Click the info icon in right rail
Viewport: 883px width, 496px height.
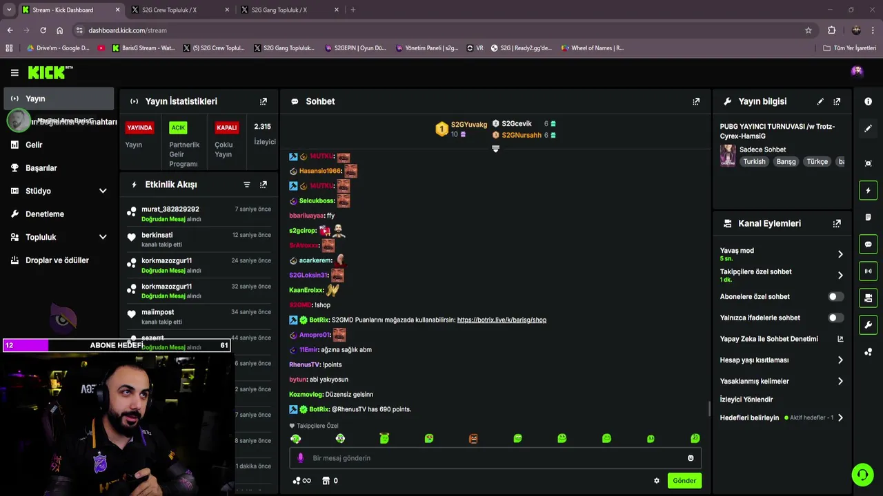point(868,101)
